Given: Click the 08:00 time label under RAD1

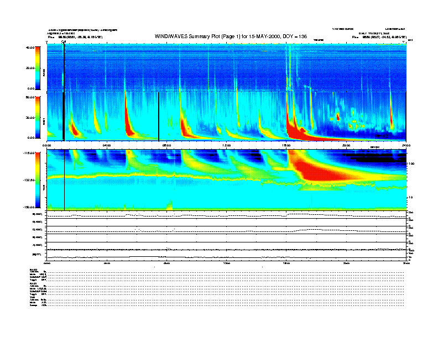Looking at the screenshot, I should point(166,145).
